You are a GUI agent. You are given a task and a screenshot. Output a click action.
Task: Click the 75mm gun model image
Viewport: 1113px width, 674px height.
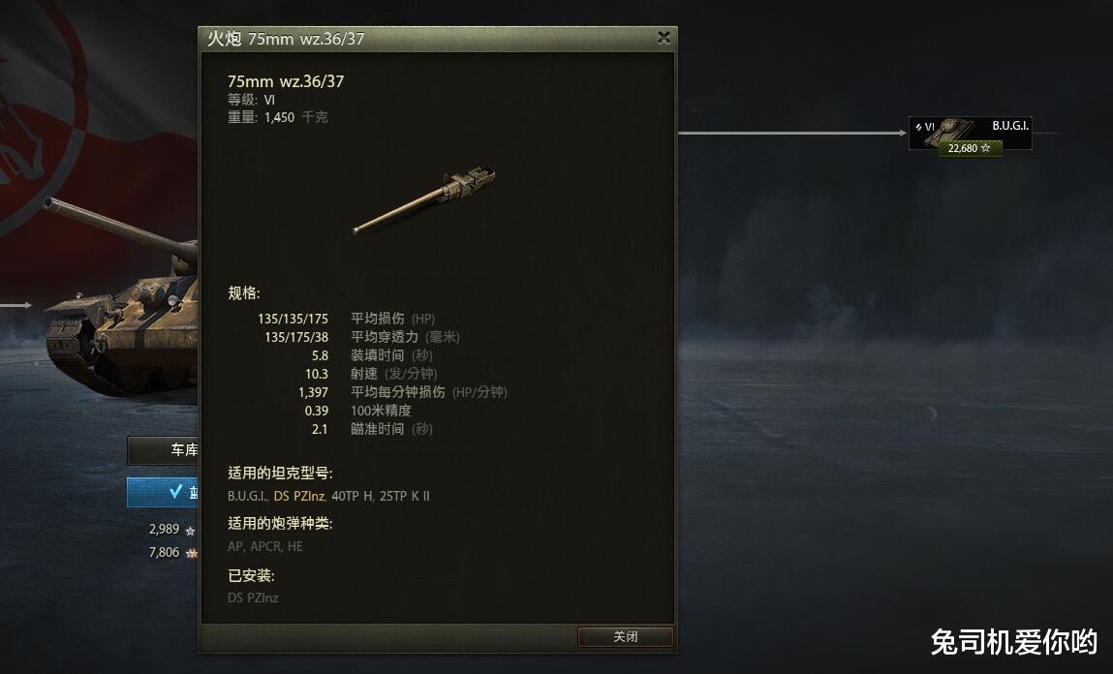click(424, 199)
